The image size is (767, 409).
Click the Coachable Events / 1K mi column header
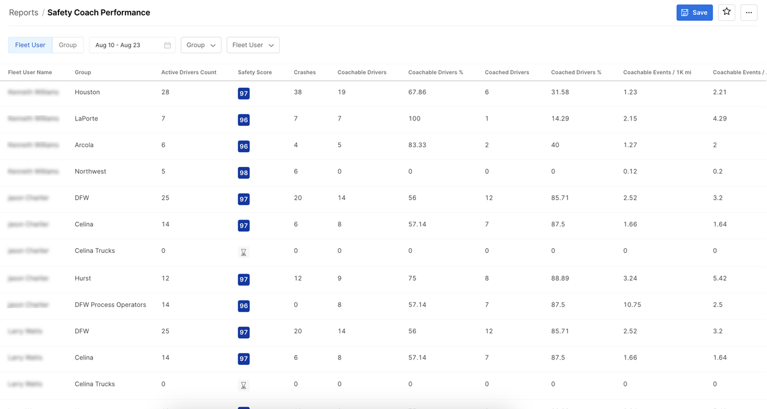(657, 72)
